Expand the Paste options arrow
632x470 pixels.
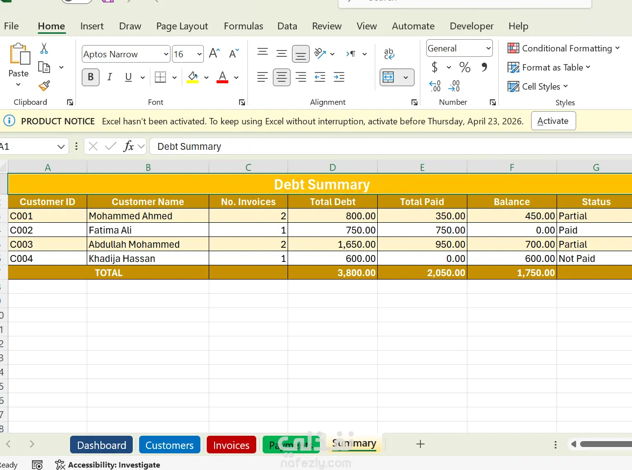[18, 85]
